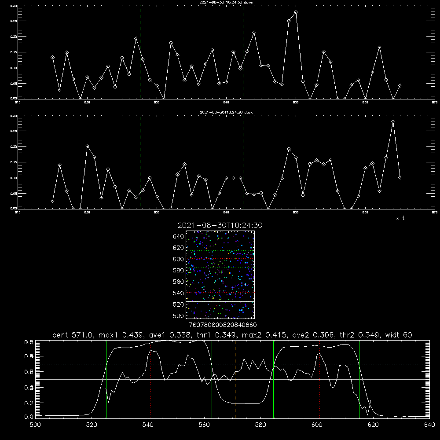Screen dimensions: 440x440
Task: Click the blue dotted horizontal line in bottom plot
Action: point(232,364)
